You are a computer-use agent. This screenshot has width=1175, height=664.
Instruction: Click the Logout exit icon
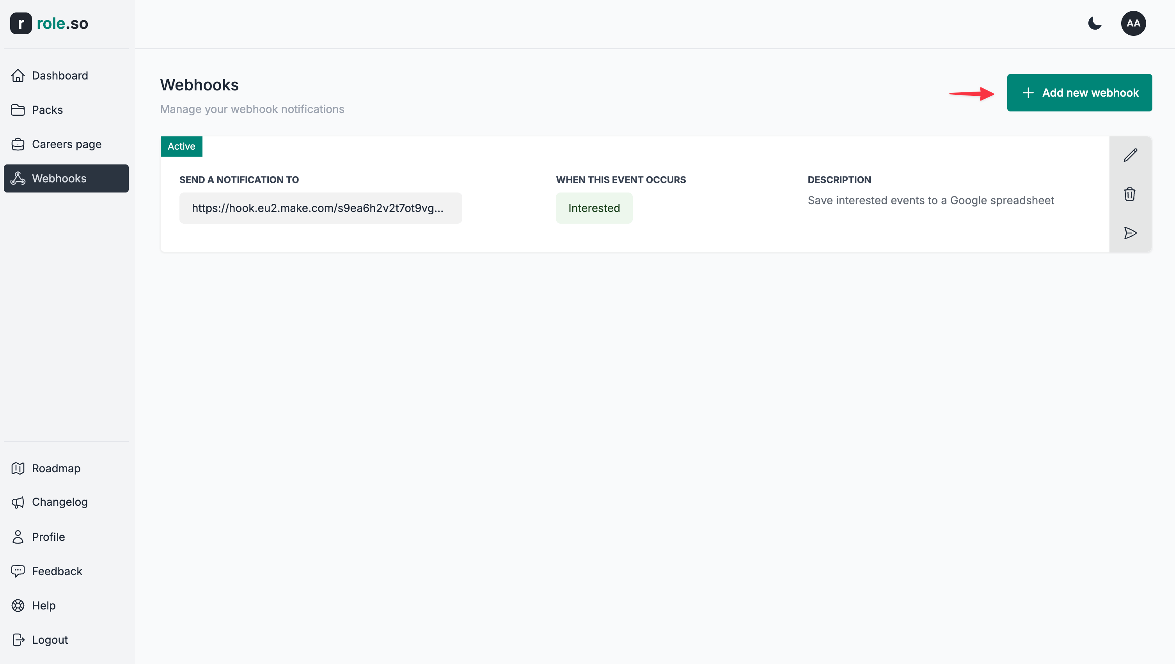[x=18, y=639]
